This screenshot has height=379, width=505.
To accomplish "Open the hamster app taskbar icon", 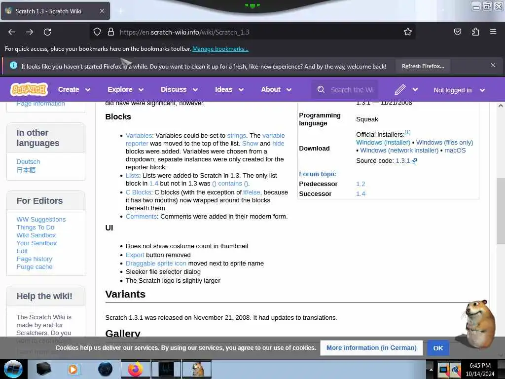I will pos(197,369).
